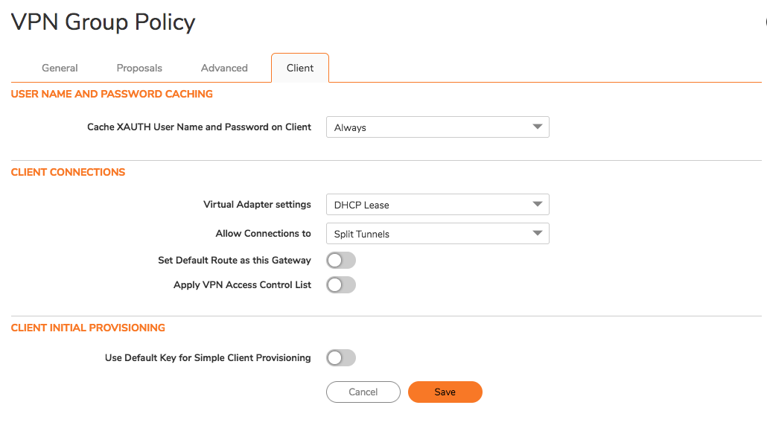This screenshot has width=767, height=443.
Task: Open the Virtual Adapter settings dropdown
Action: 437,204
